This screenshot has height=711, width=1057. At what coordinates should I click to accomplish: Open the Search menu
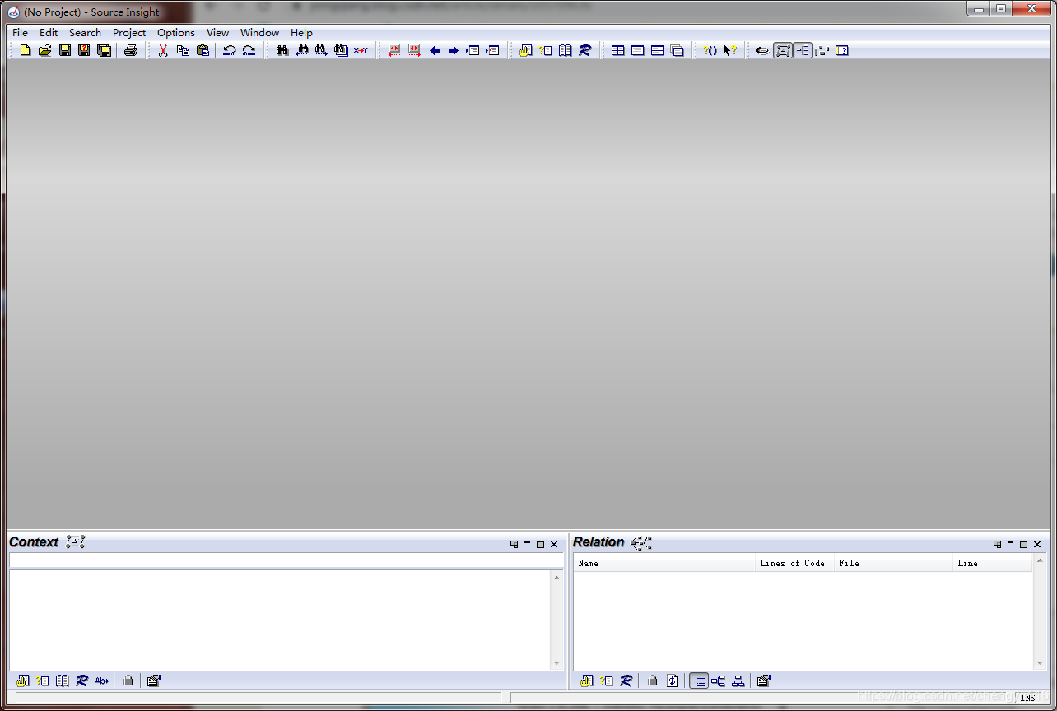tap(85, 32)
